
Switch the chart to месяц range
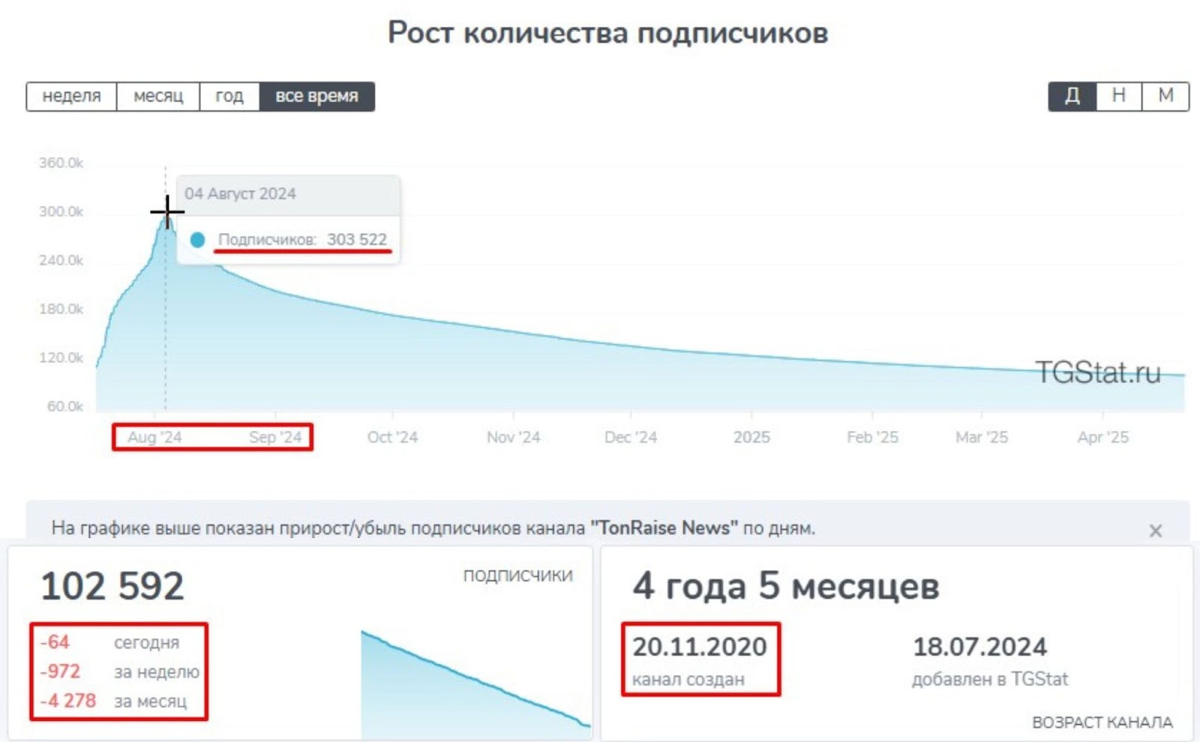click(x=158, y=97)
